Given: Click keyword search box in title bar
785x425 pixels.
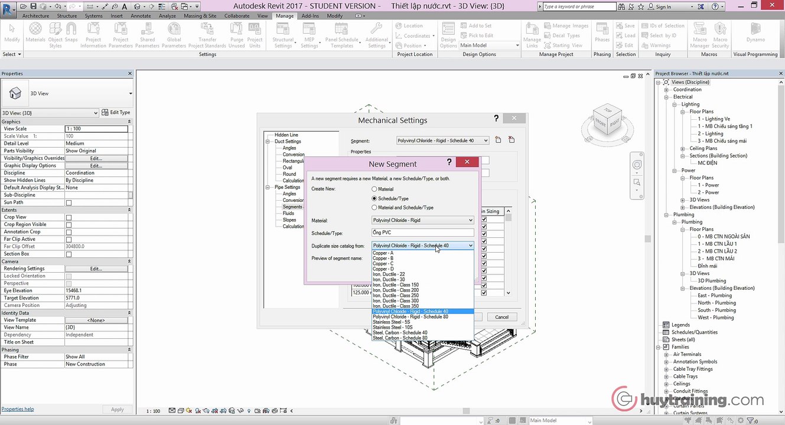Looking at the screenshot, I should (579, 6).
